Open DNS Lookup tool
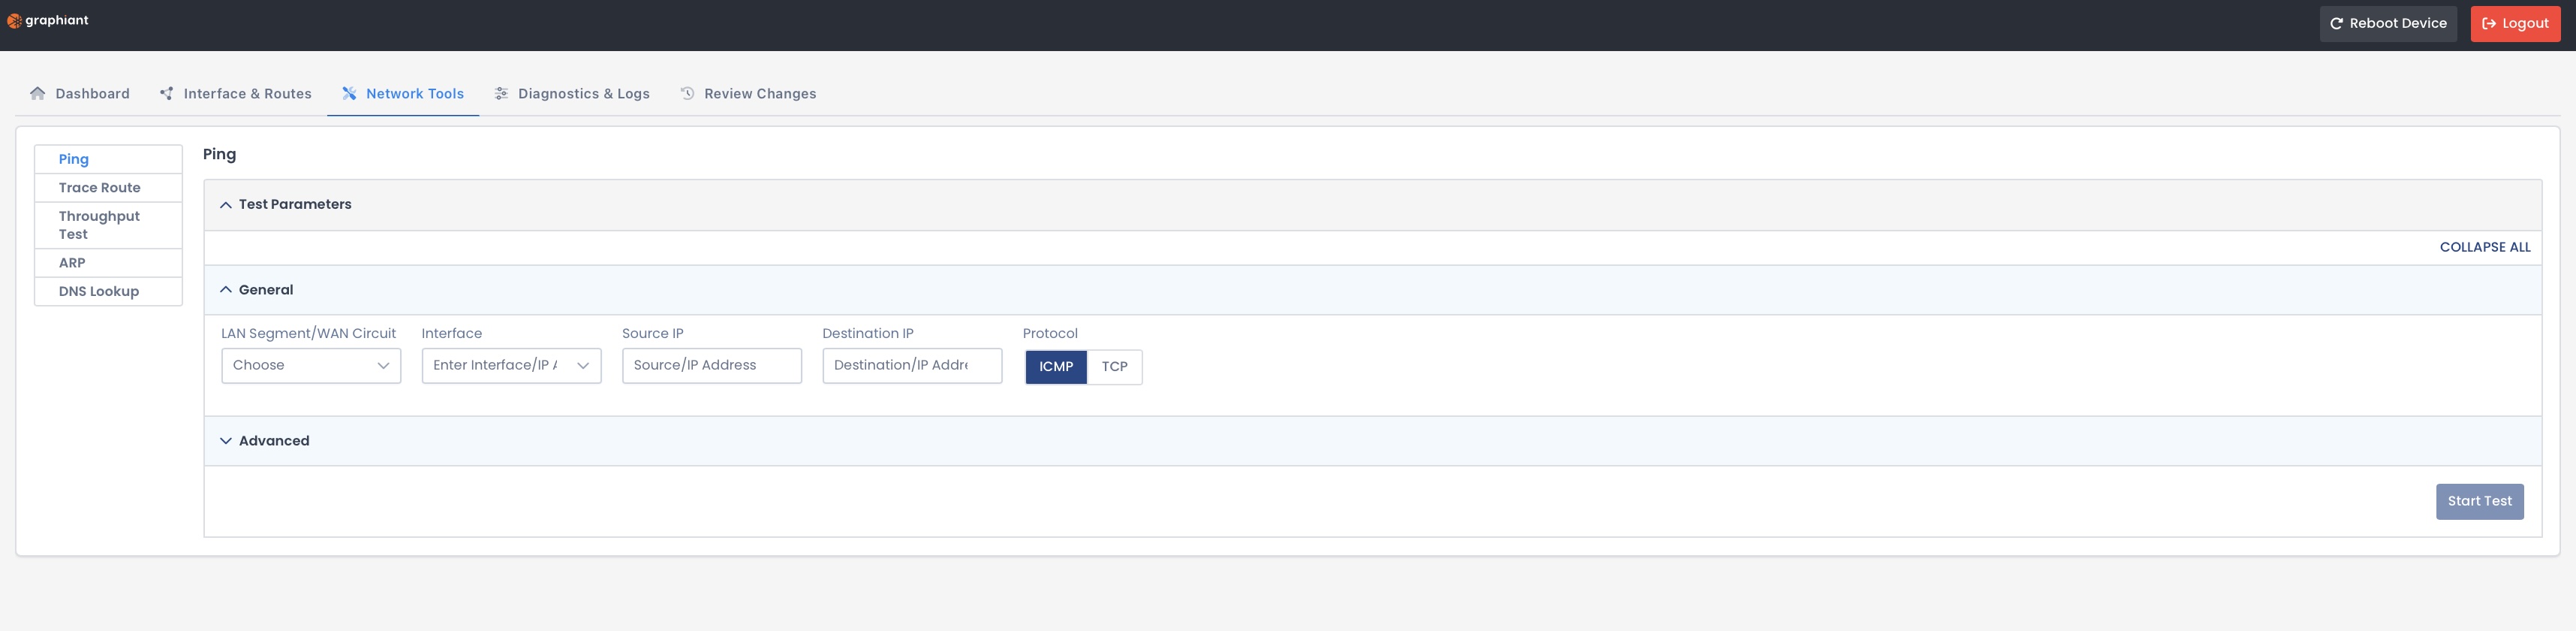The width and height of the screenshot is (2576, 631). 108,291
